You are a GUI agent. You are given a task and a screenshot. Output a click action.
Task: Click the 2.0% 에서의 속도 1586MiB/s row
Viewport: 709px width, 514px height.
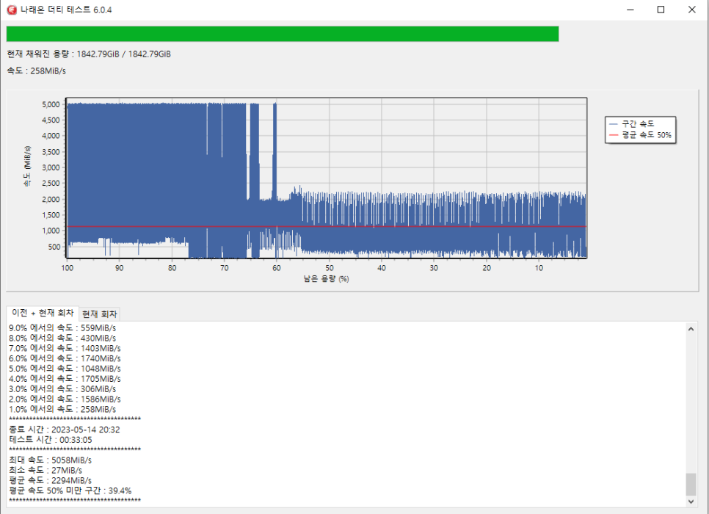coord(65,399)
